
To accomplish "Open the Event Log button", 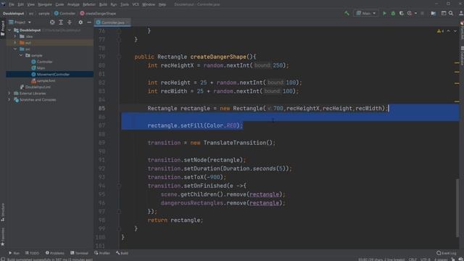I will [447, 253].
